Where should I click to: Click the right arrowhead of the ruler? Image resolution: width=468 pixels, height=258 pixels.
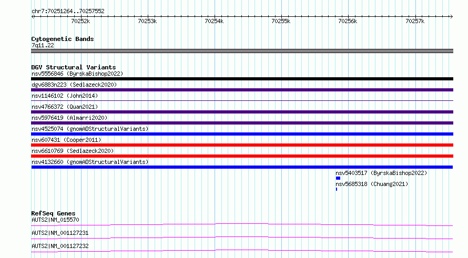click(451, 17)
